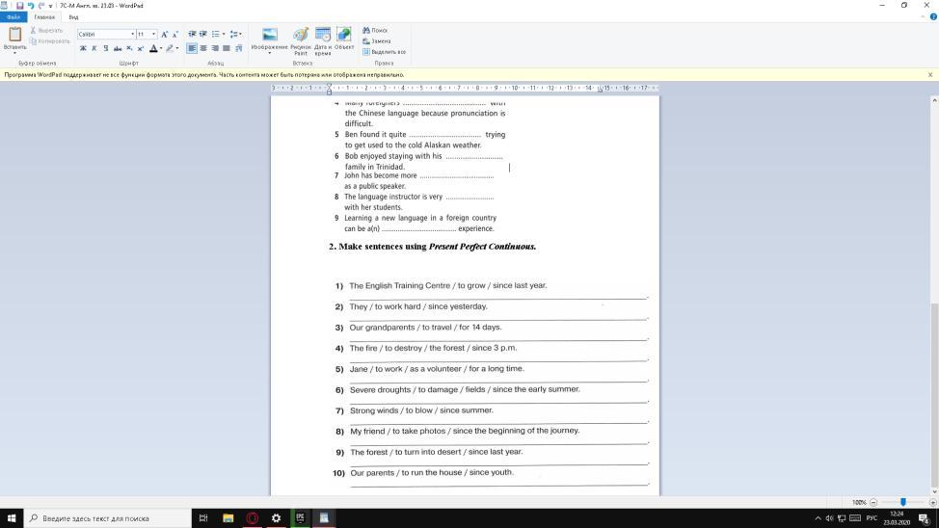The image size is (939, 528).
Task: Dismiss the yellow compatibility warning bar
Action: (930, 74)
